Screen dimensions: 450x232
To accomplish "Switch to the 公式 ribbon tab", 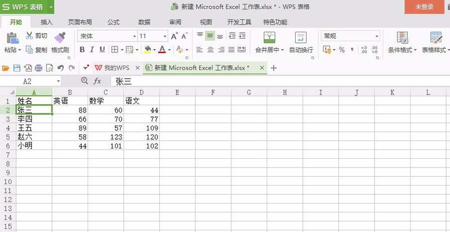I will tap(113, 22).
